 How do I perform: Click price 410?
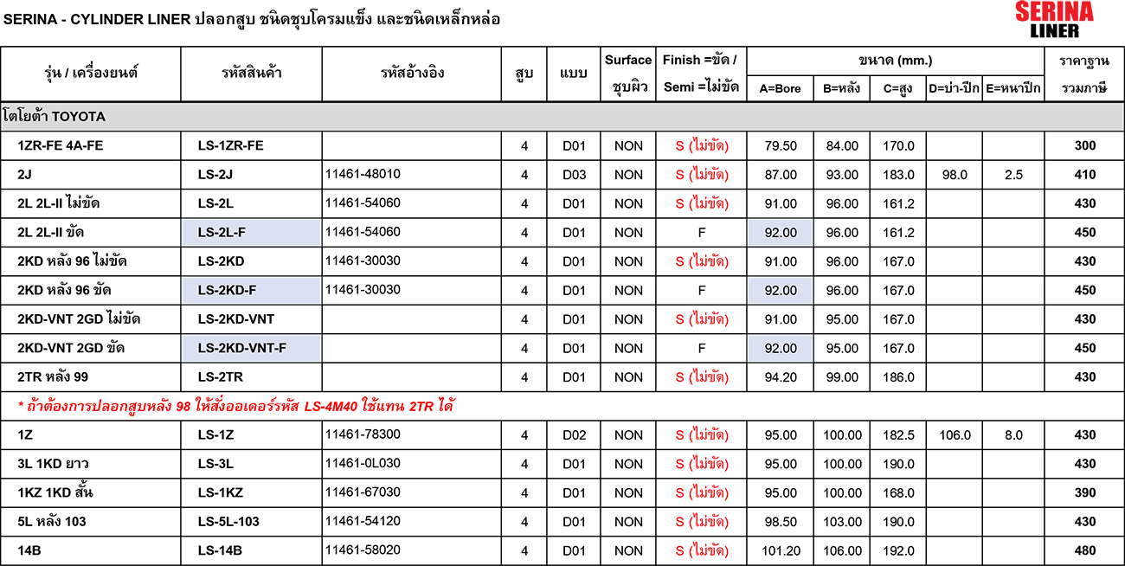pyautogui.click(x=1084, y=175)
